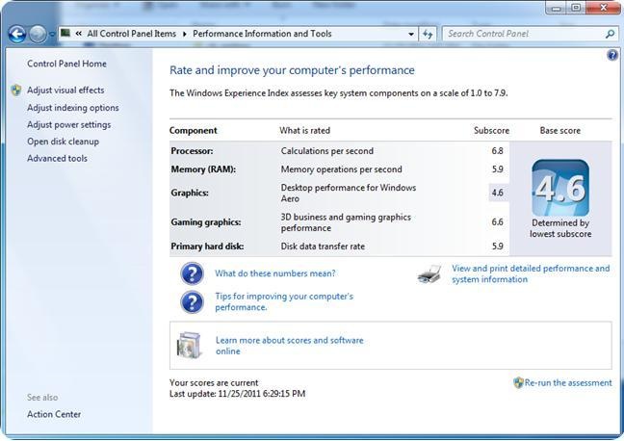Click the Gaming graphics subscore 6.6
624x441 pixels.
497,222
